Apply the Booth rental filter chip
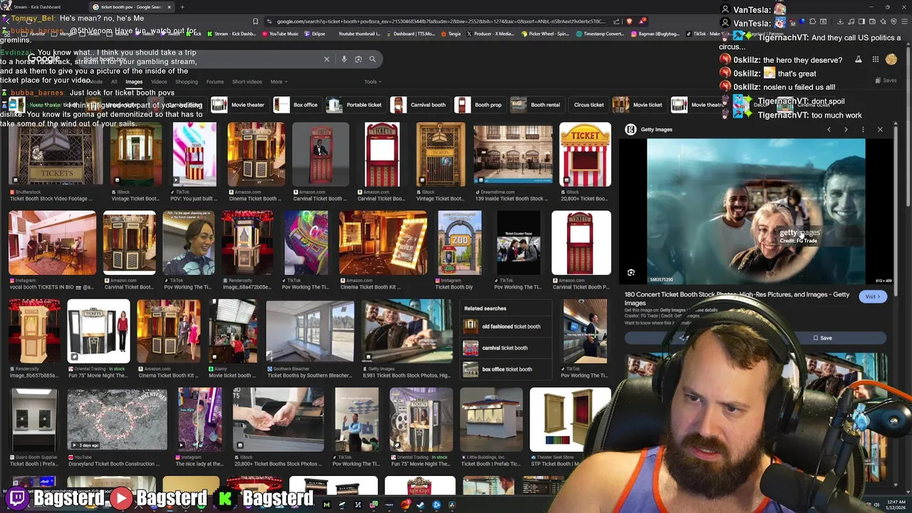 (x=537, y=105)
